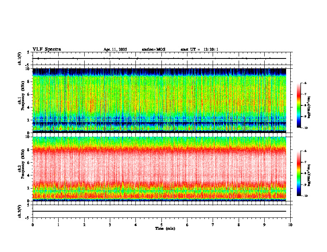Click the time axis tick label "10"
The height and width of the screenshot is (252, 327).
290,225
